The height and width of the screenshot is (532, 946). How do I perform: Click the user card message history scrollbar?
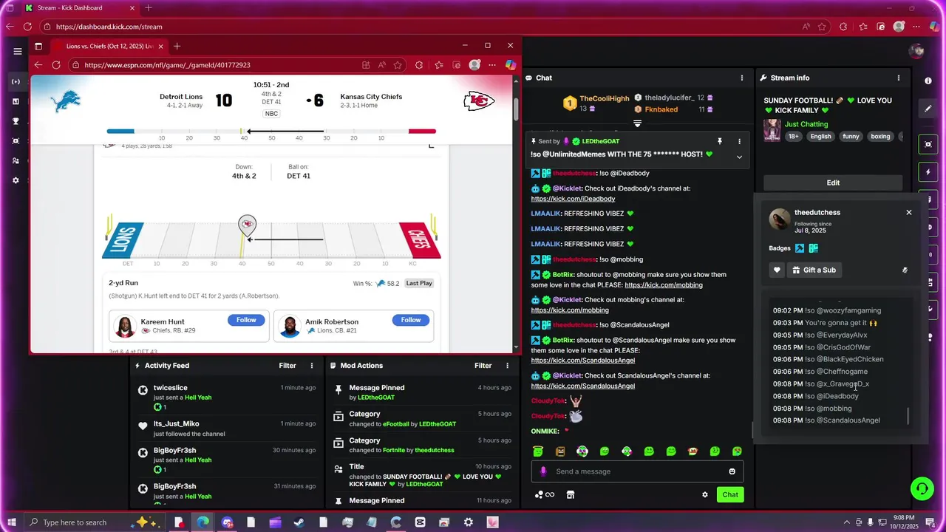908,416
